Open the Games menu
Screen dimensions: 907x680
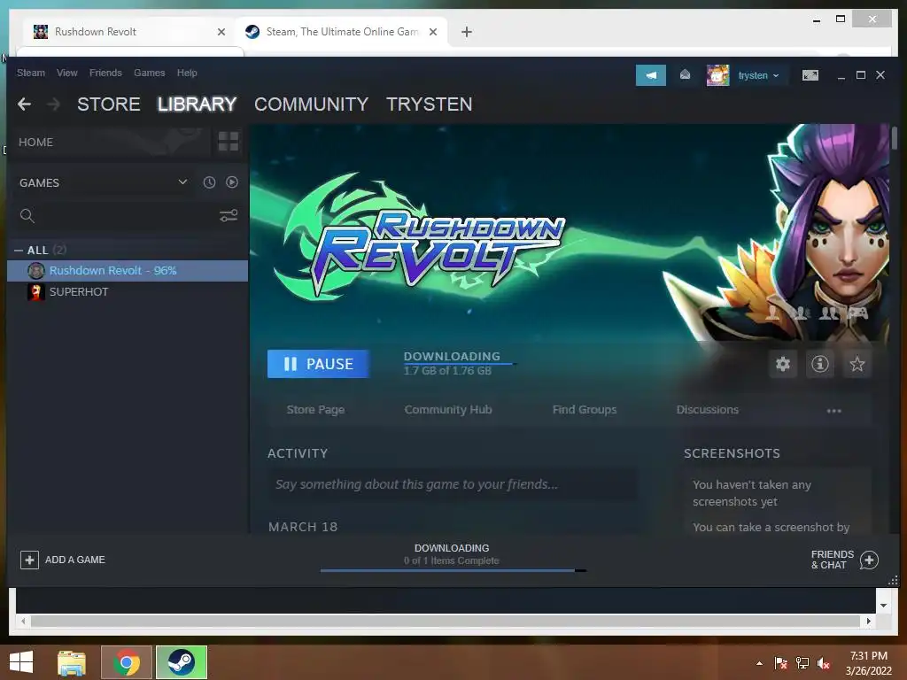pyautogui.click(x=149, y=73)
